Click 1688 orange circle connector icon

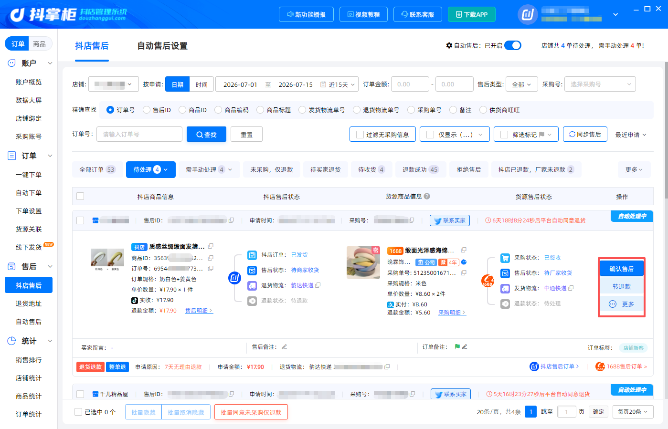(x=487, y=281)
